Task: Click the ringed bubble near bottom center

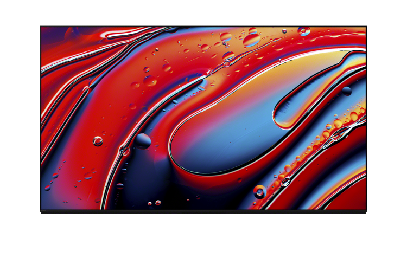Action: point(260,191)
